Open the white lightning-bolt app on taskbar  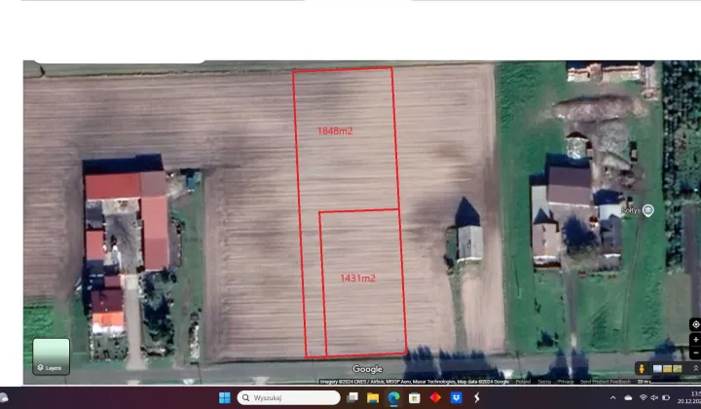coord(477,397)
